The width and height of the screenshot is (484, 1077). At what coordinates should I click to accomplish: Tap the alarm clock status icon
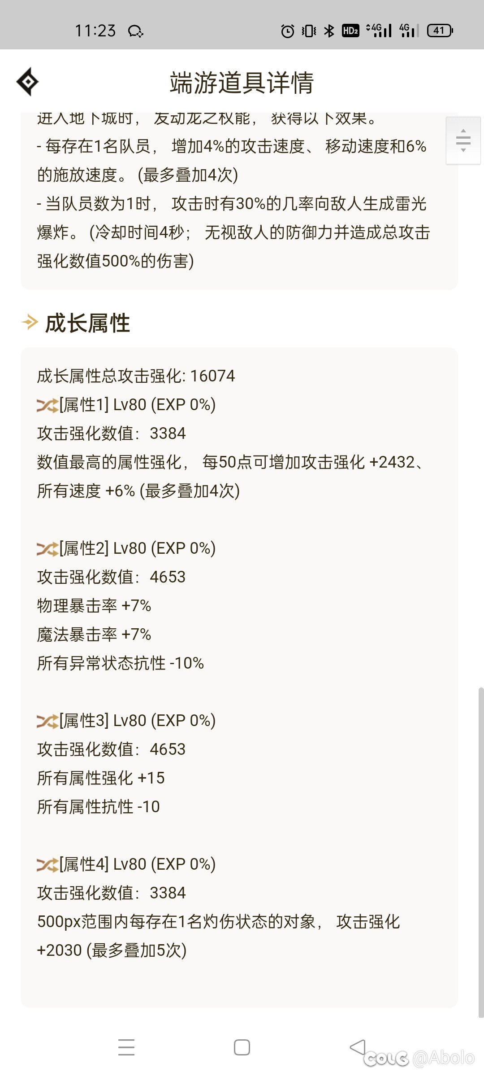(287, 31)
